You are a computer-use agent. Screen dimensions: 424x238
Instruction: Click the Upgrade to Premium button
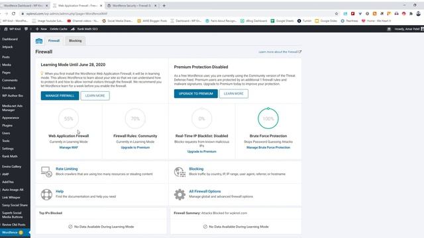196,94
